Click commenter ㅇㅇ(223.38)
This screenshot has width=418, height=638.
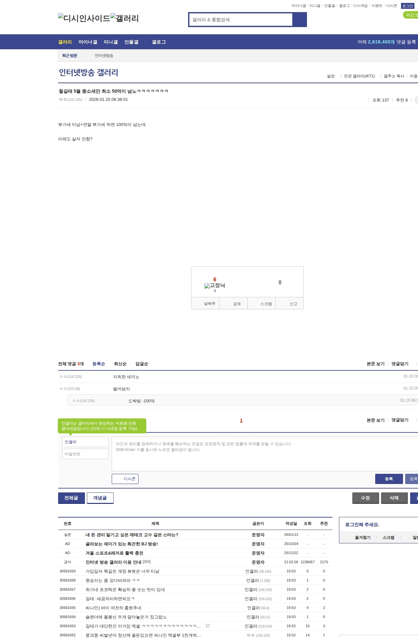click(x=70, y=389)
